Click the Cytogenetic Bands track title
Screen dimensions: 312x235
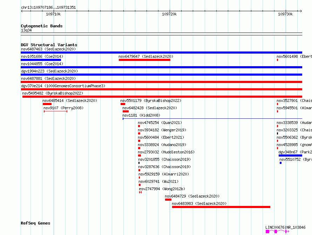tap(42, 26)
